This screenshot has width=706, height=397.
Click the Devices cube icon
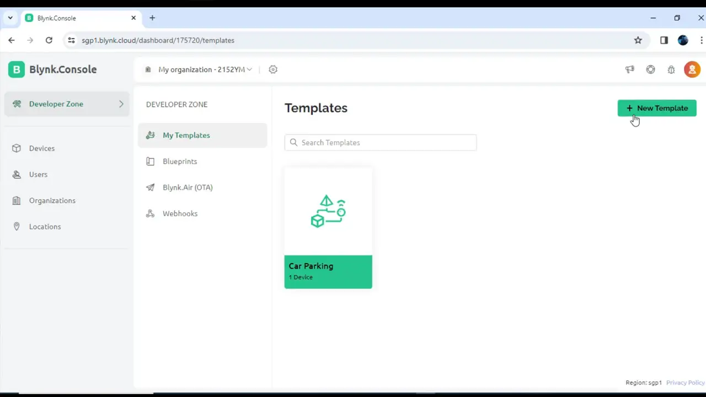[x=17, y=148]
